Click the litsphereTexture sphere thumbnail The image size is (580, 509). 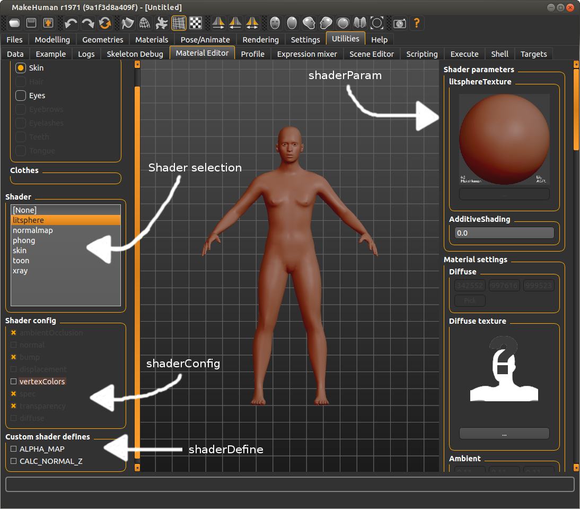[x=504, y=139]
